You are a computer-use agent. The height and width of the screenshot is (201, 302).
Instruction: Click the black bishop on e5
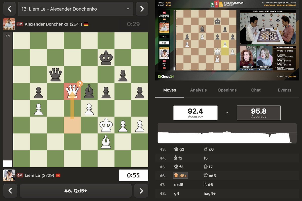pos(89,91)
